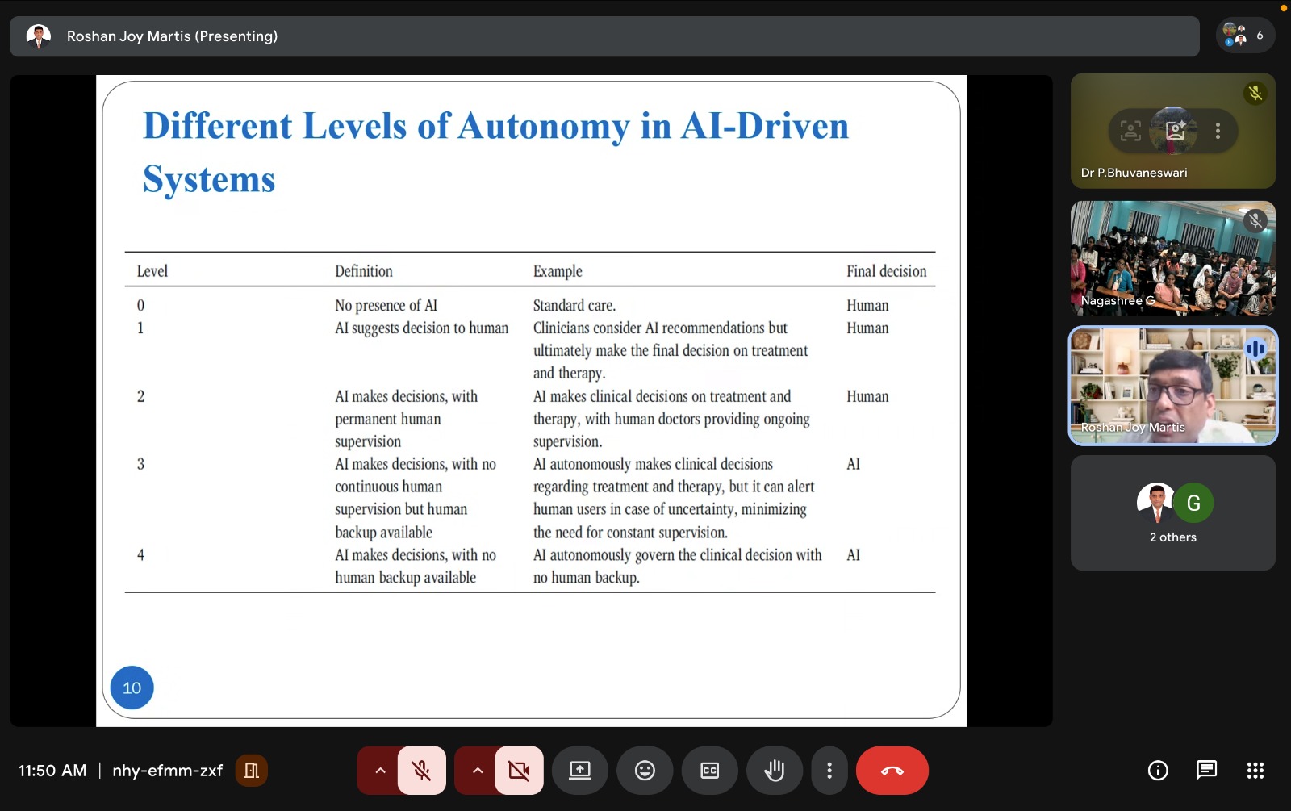This screenshot has height=811, width=1291.
Task: Click the door icon beside the meeting code
Action: tap(251, 771)
